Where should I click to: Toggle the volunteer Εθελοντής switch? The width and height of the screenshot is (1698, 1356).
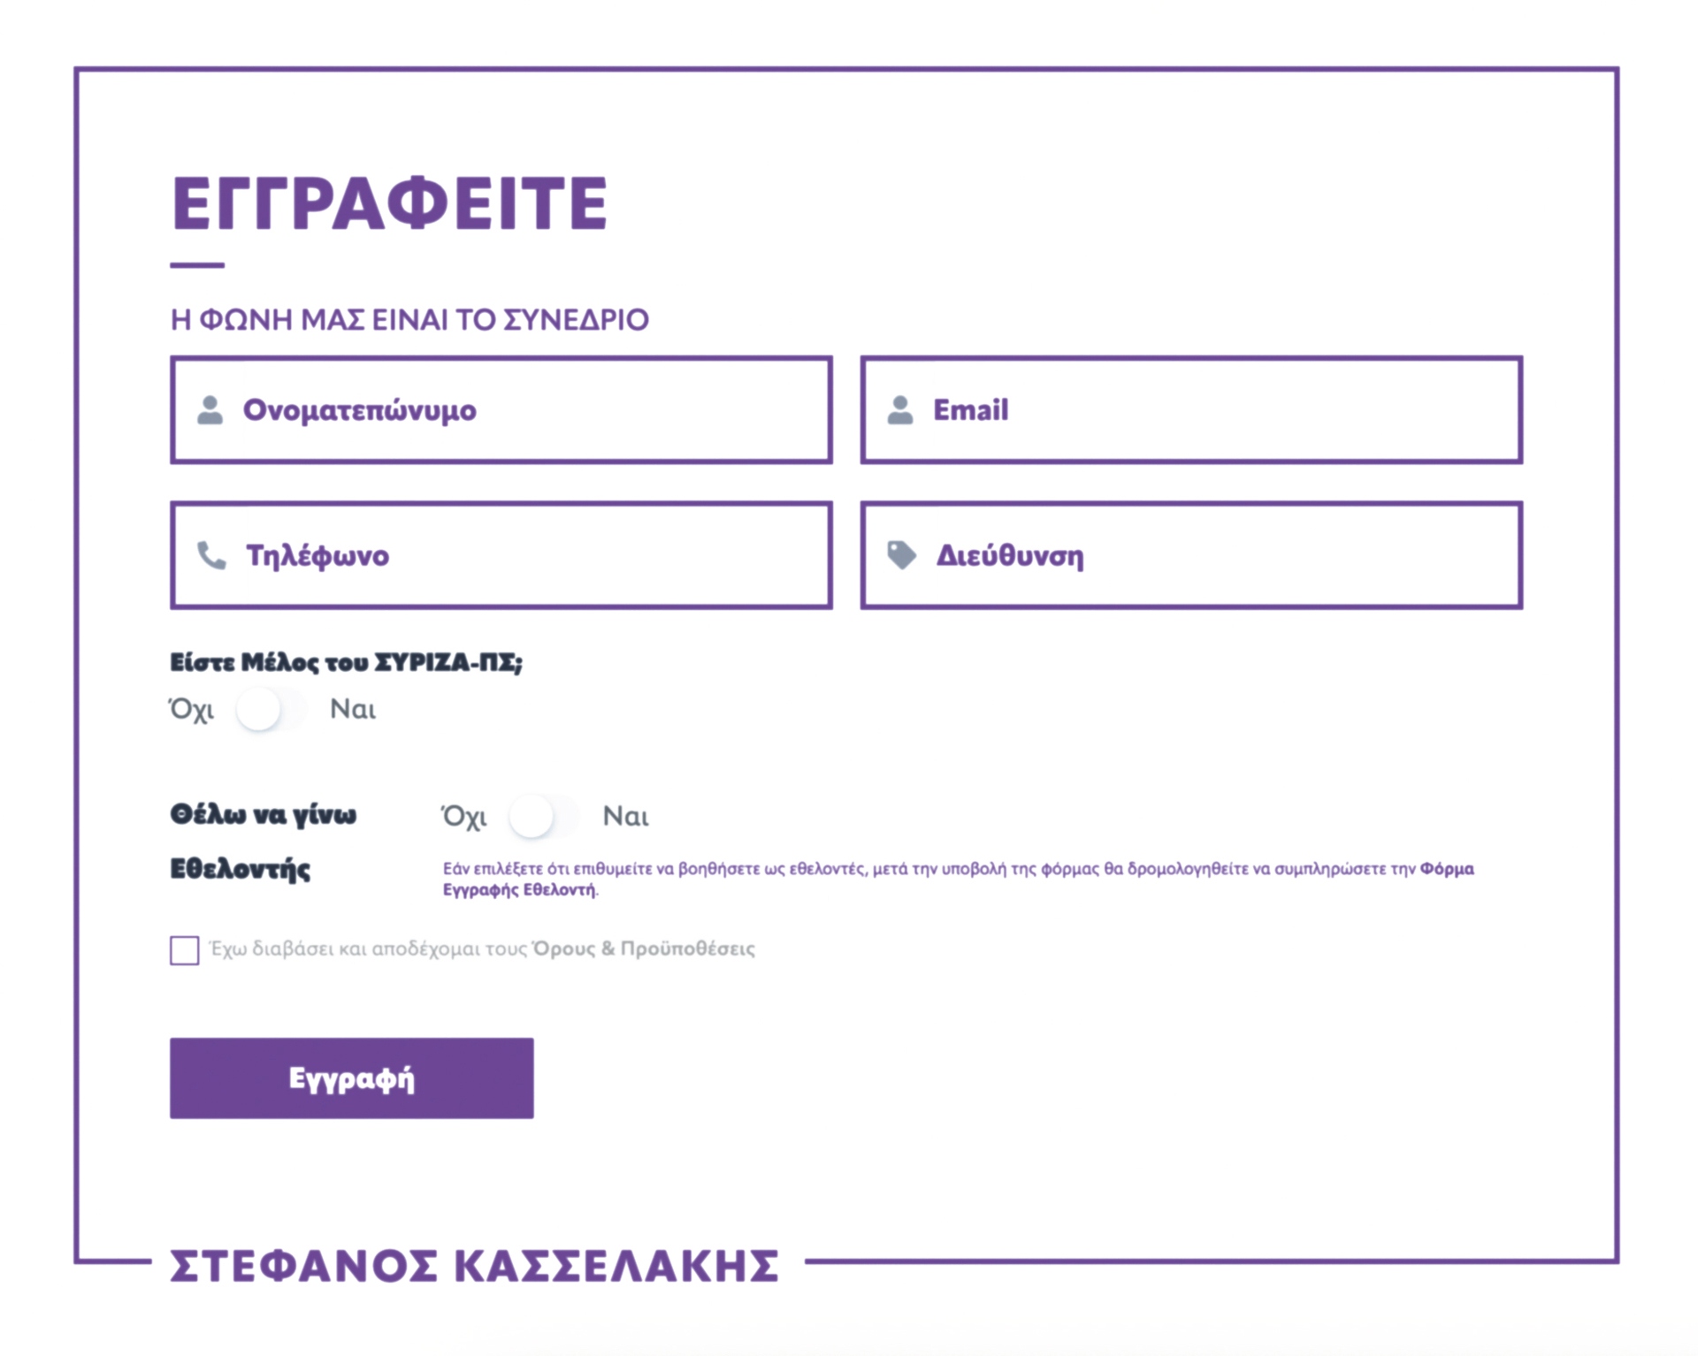[544, 816]
